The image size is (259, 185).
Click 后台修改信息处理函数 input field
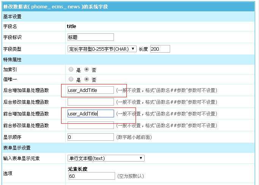pos(90,102)
